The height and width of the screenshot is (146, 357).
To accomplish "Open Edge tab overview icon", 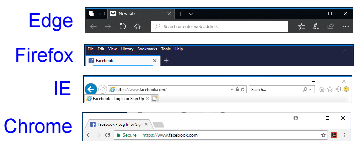I will pos(91,14).
